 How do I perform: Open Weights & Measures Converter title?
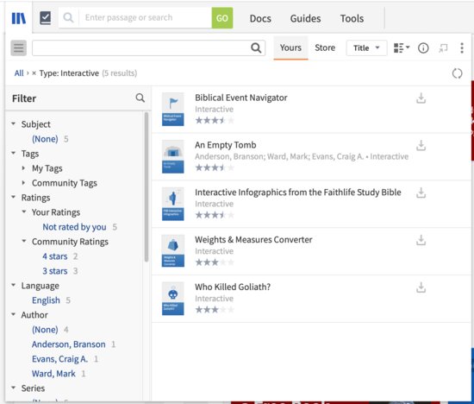pos(253,240)
